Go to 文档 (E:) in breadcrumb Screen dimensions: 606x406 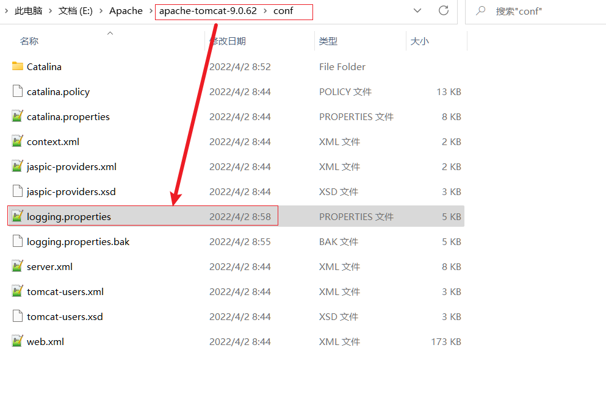pos(76,11)
